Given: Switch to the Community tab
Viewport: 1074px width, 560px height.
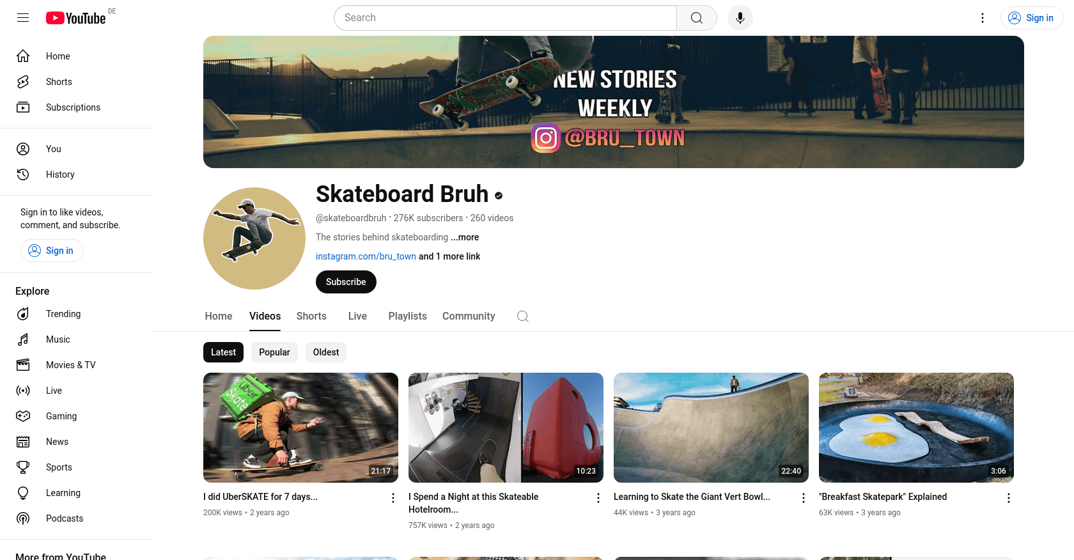Looking at the screenshot, I should (469, 316).
